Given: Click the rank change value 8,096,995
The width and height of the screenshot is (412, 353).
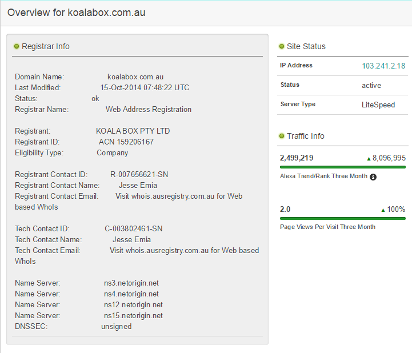Looking at the screenshot, I should point(389,158).
